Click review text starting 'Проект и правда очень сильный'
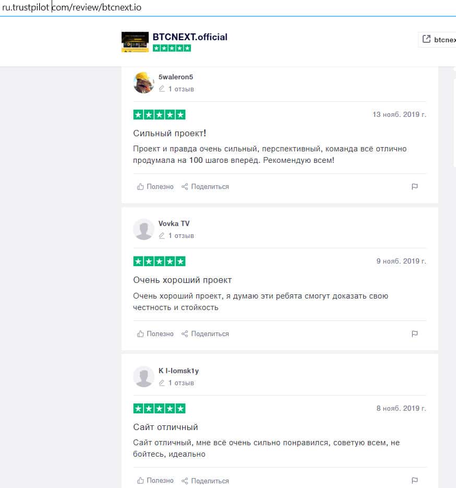 click(x=270, y=154)
